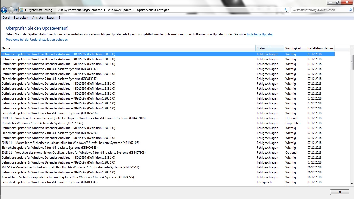Click the scrollbar down arrow
Screen dimensions: 354x199
point(352,183)
